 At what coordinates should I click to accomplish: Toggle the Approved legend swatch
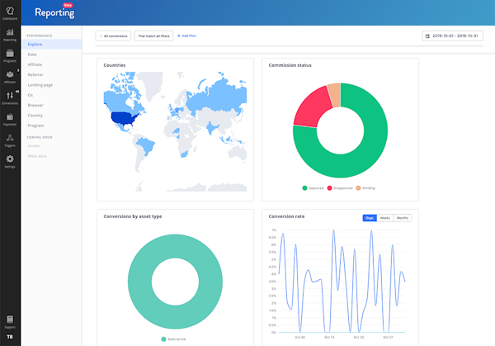tap(304, 187)
